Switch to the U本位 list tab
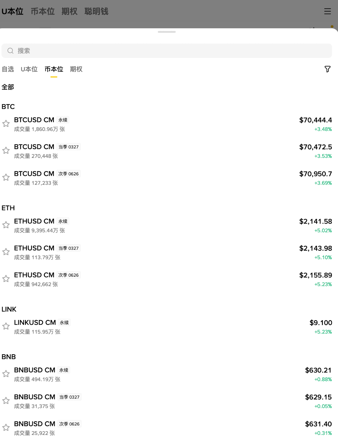The width and height of the screenshot is (338, 446). point(29,69)
